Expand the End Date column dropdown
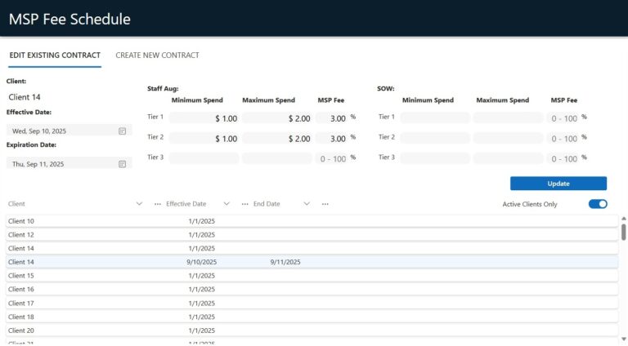628x346 pixels. [x=307, y=204]
